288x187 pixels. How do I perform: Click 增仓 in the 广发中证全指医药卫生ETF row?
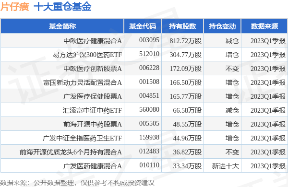(232, 138)
